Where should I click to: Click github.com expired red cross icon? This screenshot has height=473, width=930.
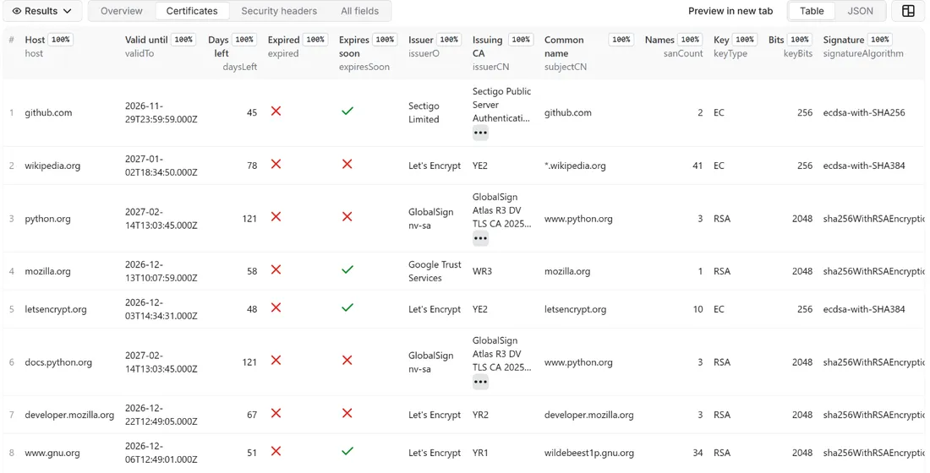[x=276, y=111]
